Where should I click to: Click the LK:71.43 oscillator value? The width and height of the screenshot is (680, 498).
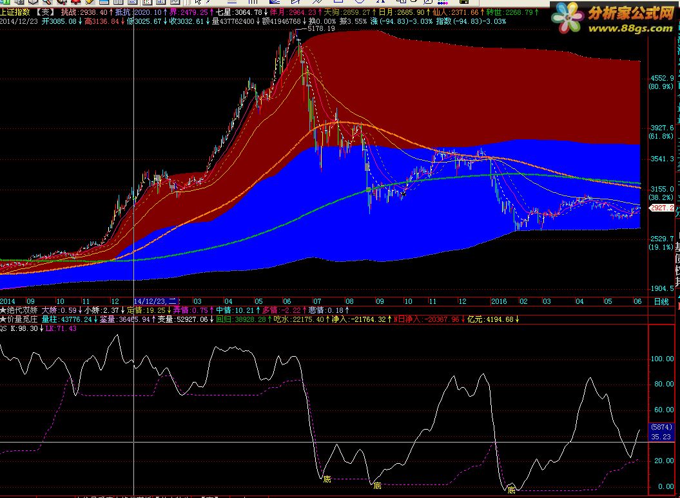pyautogui.click(x=61, y=329)
